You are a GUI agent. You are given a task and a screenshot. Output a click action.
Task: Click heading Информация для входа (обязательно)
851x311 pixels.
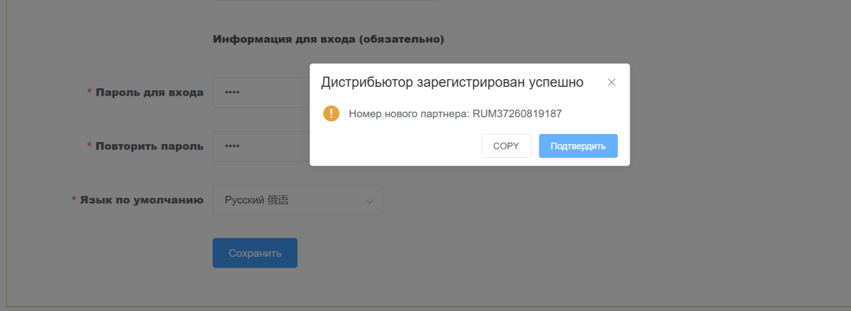click(x=328, y=39)
